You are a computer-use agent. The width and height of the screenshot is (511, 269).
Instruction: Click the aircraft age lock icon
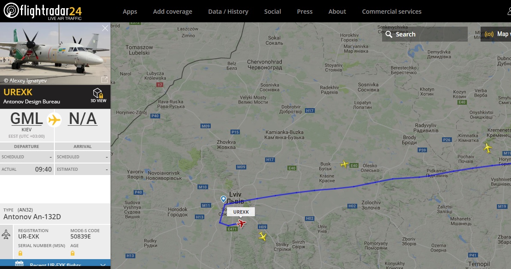coord(72,253)
